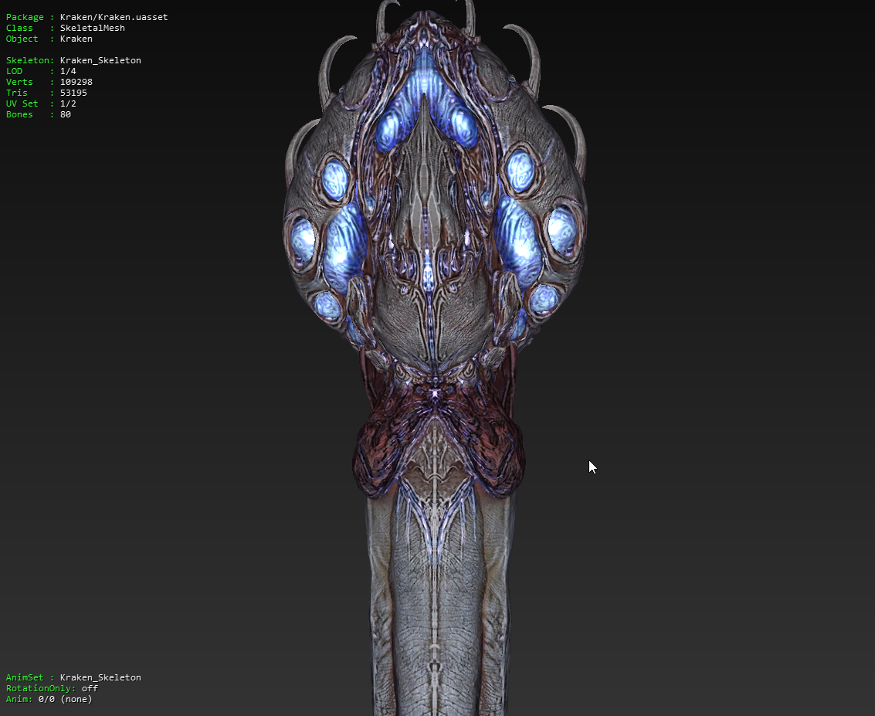875x716 pixels.
Task: Click the LOD 1/4 indicator
Action: point(68,71)
